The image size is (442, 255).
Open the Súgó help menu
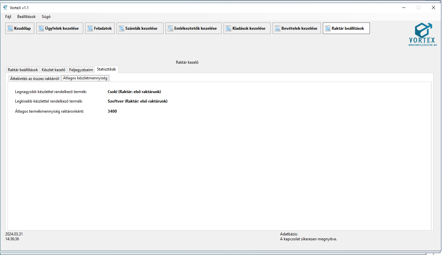[46, 17]
